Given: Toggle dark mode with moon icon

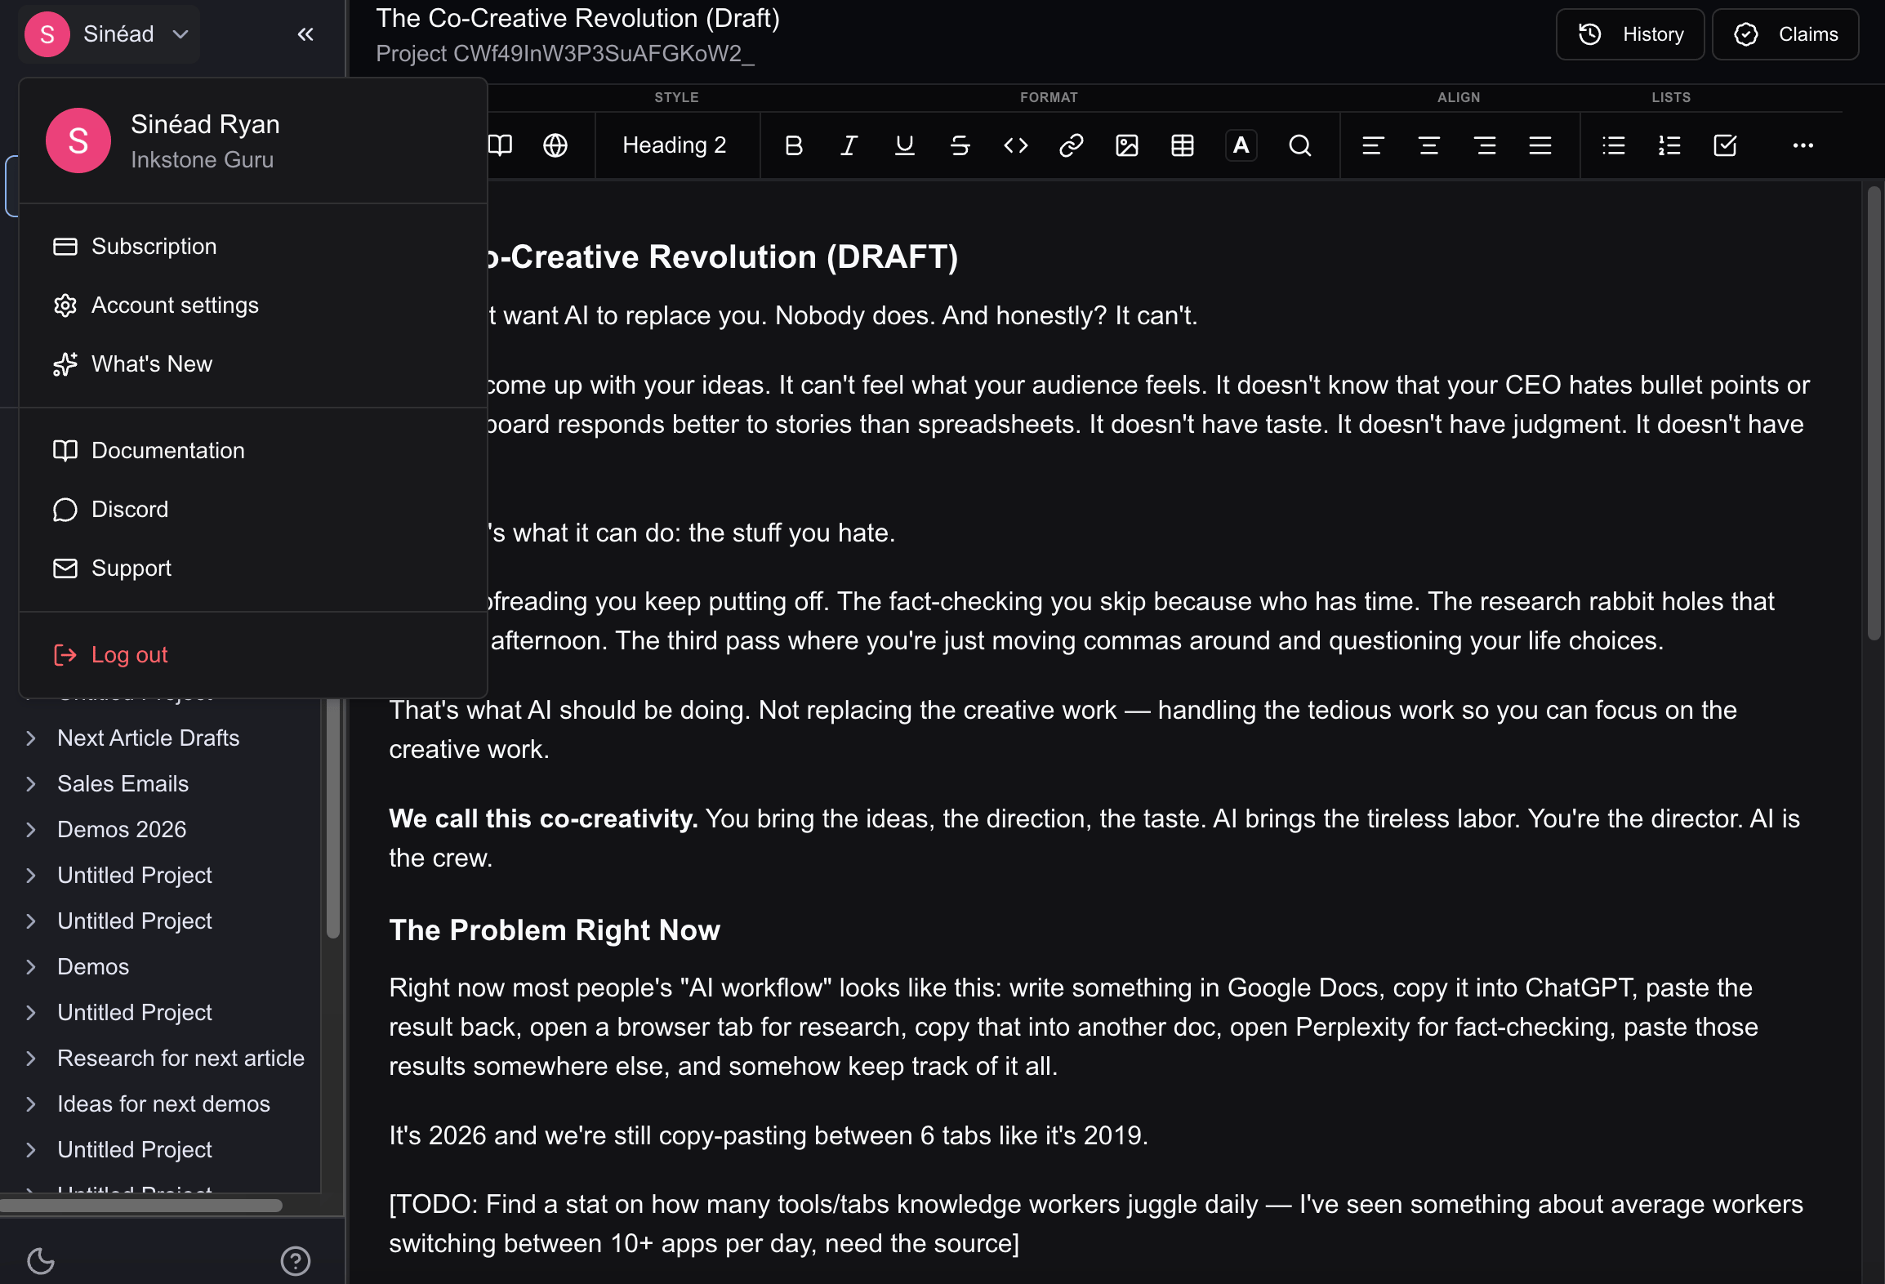Looking at the screenshot, I should 41,1260.
